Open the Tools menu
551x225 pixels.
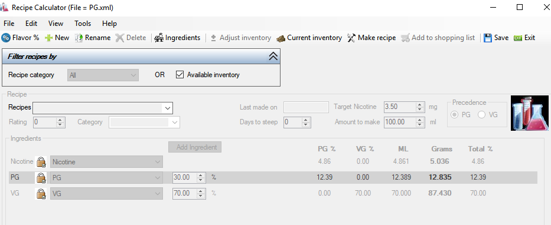coord(83,24)
